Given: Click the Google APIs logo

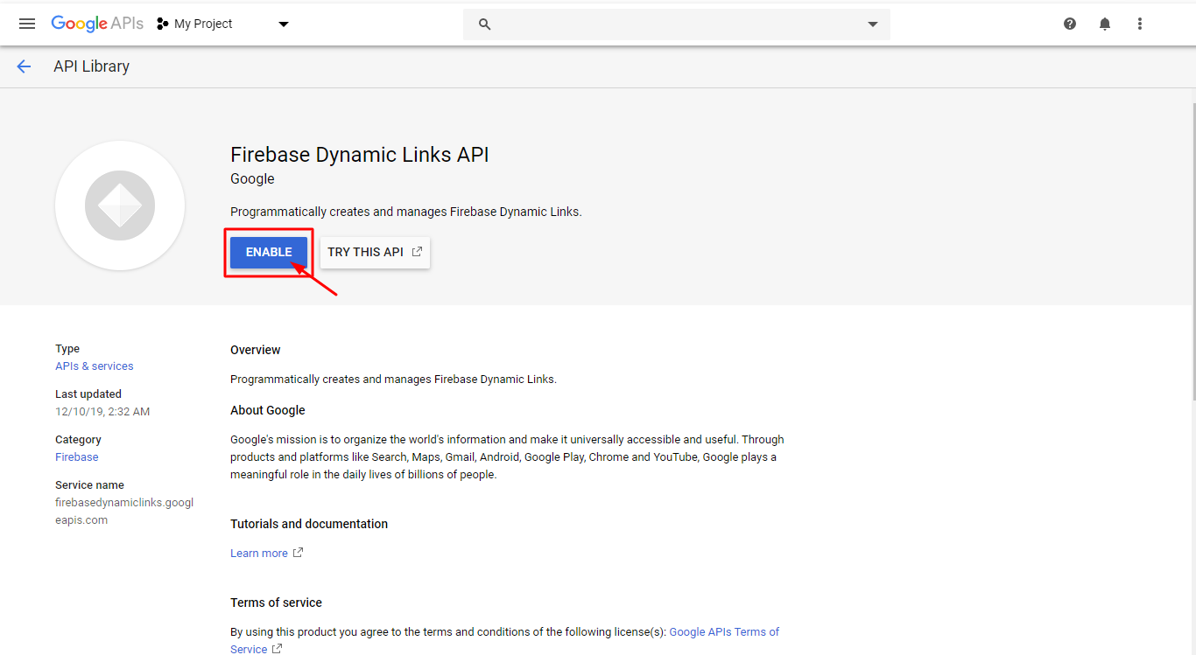Looking at the screenshot, I should tap(97, 24).
